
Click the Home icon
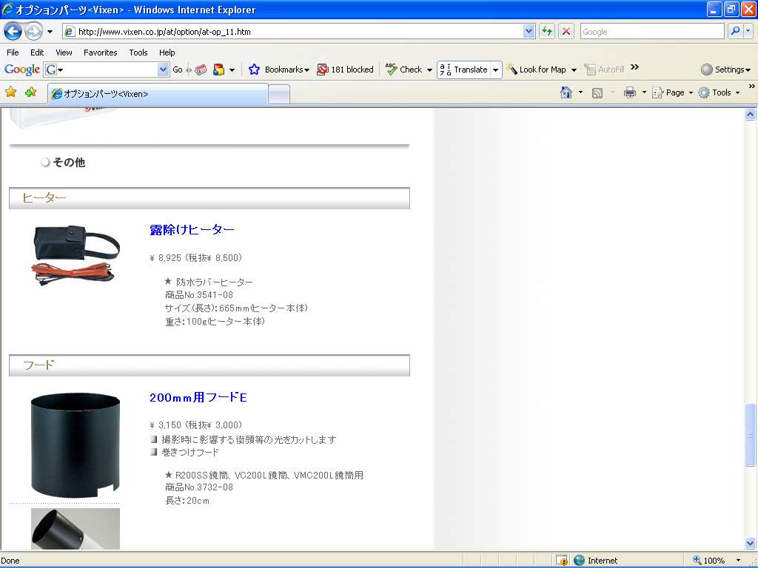[566, 92]
